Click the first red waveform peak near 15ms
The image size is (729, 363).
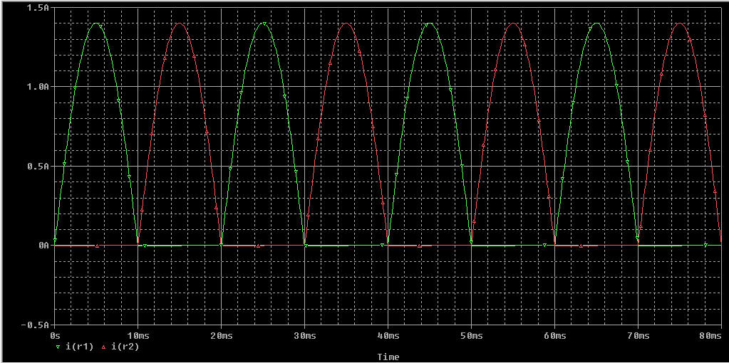tap(180, 23)
